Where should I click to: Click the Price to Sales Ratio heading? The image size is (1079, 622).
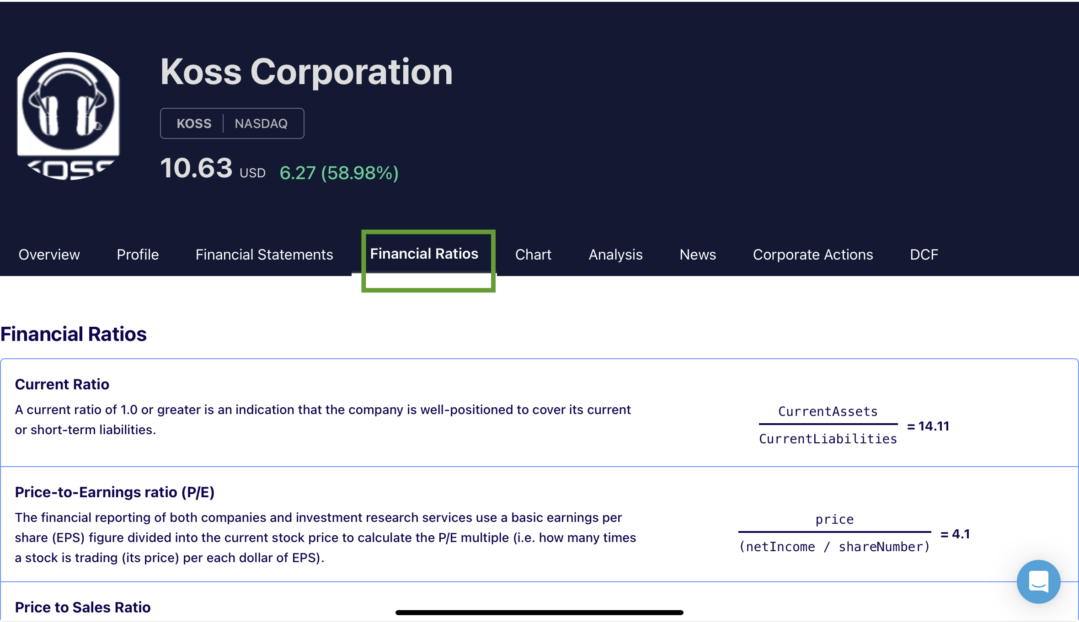point(83,607)
